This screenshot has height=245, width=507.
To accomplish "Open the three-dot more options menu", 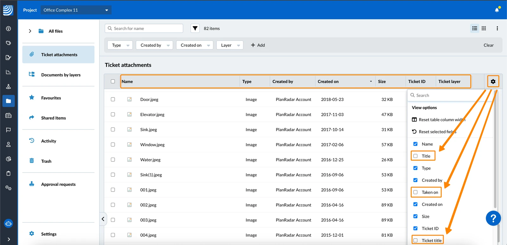I will [x=497, y=28].
